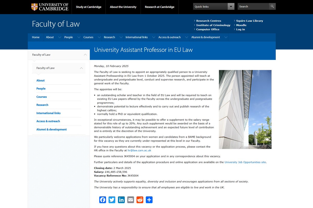
Task: Collapse the top Faculty of Law sidebar section
Action: (x=85, y=55)
